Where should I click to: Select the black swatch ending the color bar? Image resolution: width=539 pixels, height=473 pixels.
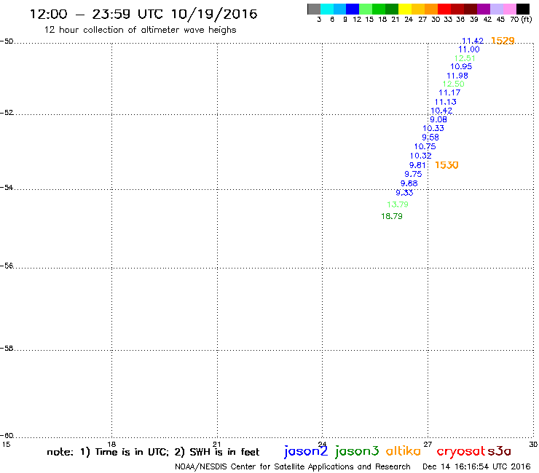522,9
